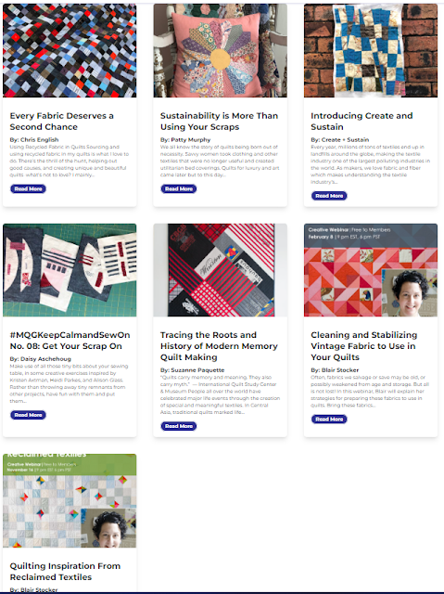Open the red striped memory quilt image

tap(220, 270)
